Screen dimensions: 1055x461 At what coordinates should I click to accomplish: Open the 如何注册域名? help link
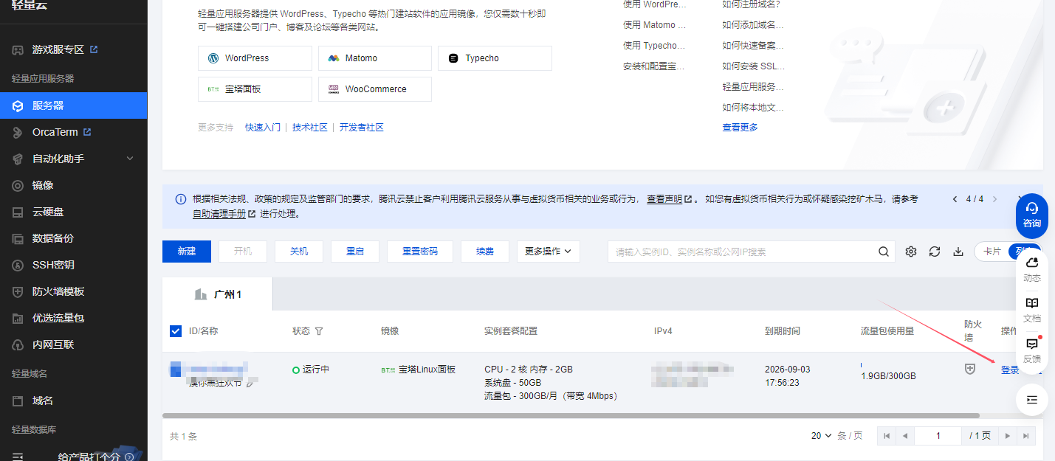click(x=751, y=4)
